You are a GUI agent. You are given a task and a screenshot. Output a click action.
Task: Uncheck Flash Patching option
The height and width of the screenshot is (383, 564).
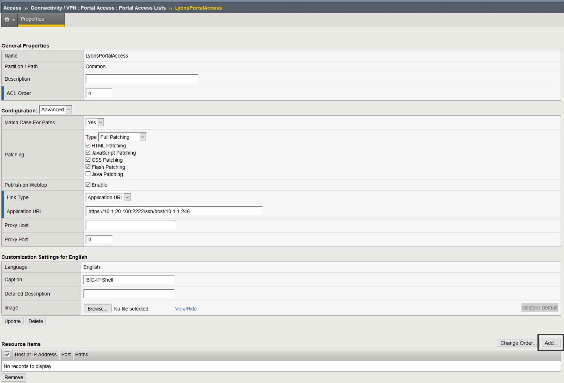pyautogui.click(x=88, y=167)
